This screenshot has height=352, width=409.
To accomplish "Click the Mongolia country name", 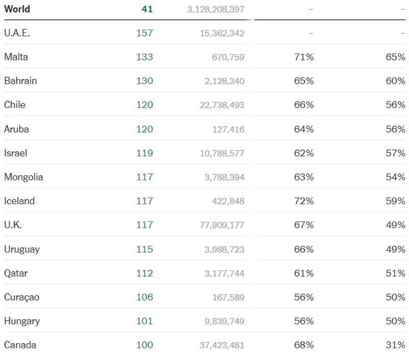I will click(x=24, y=177).
